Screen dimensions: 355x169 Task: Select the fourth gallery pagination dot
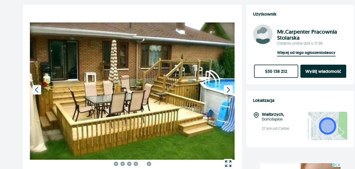click(x=136, y=164)
